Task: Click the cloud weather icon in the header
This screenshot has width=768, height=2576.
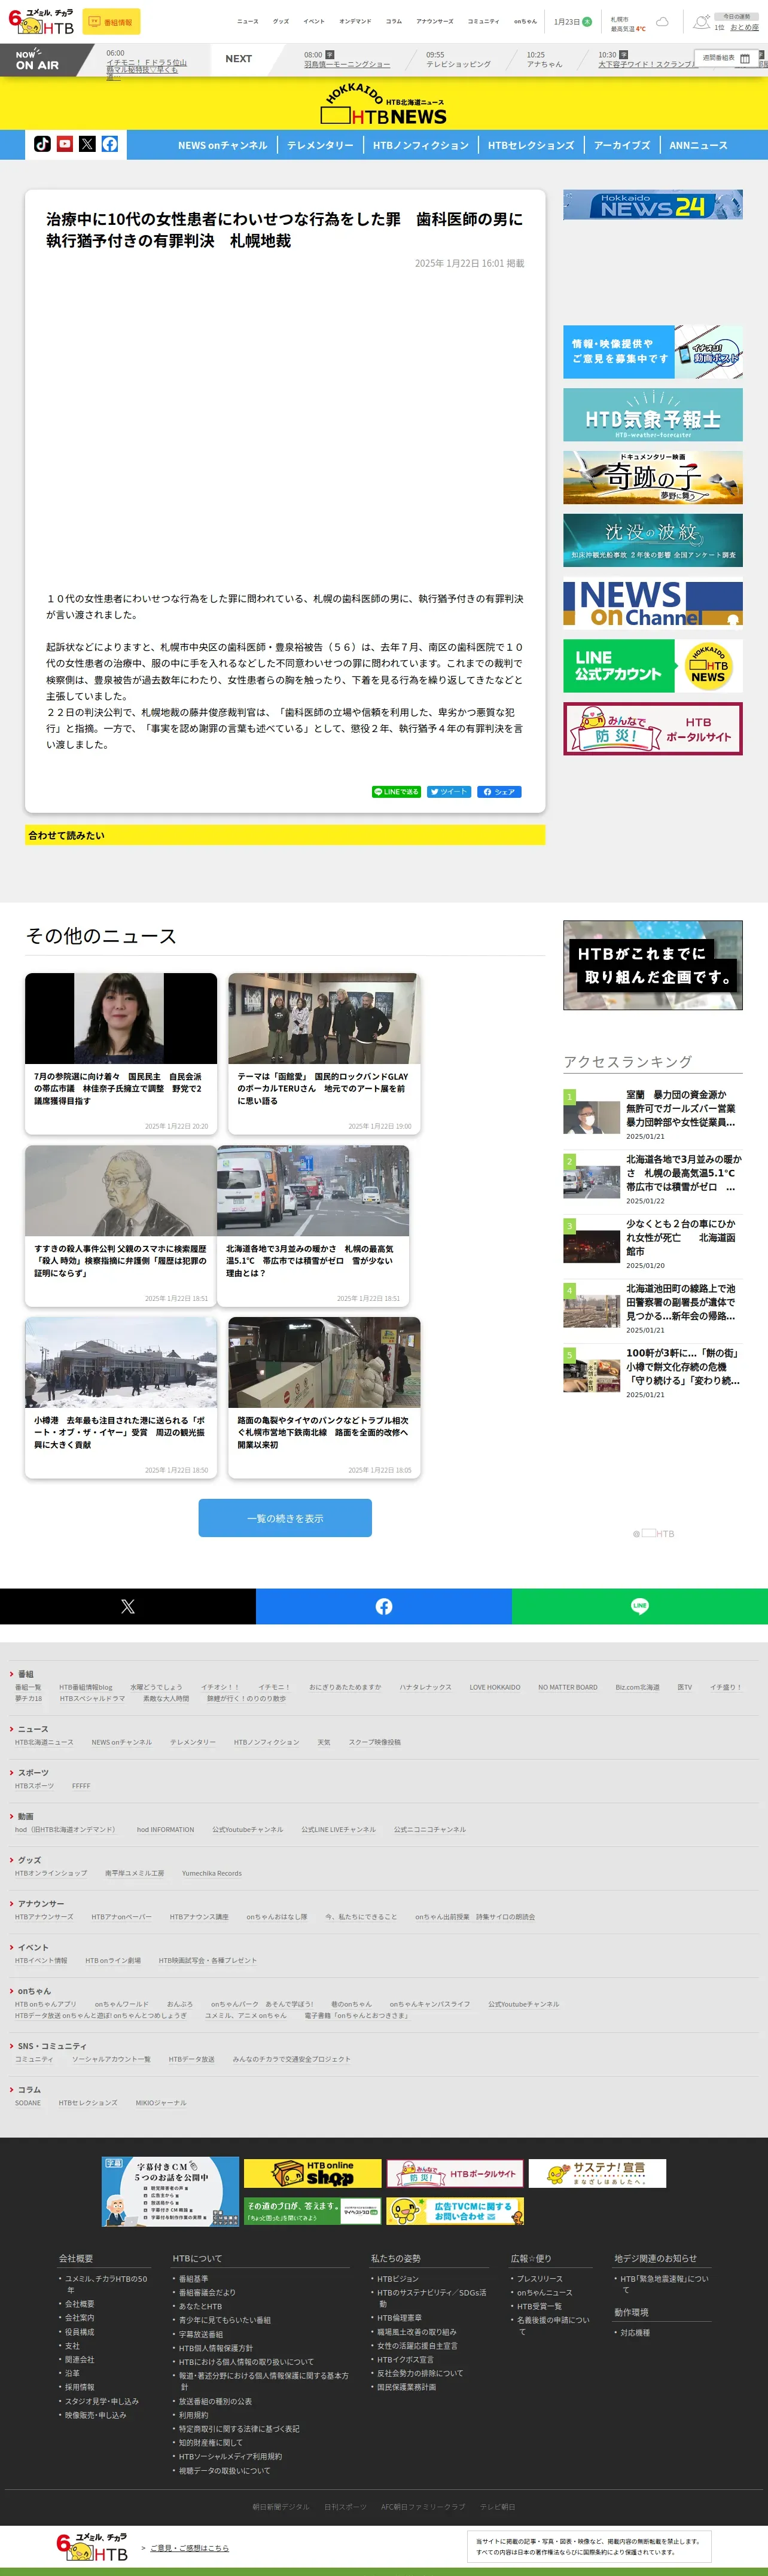Action: 662,21
